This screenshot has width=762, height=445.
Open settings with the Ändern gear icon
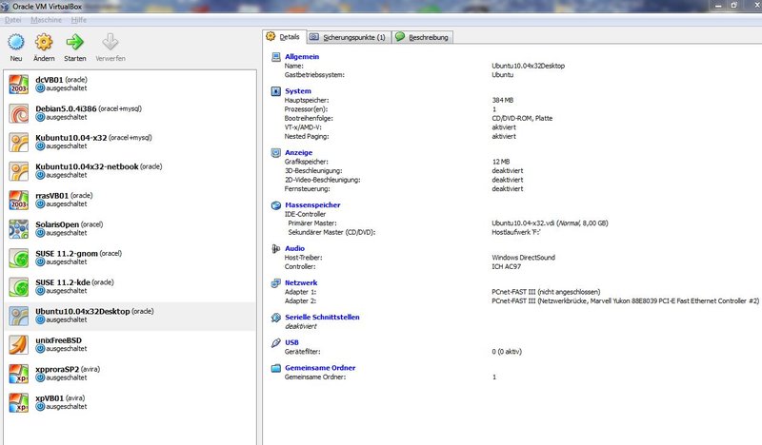[x=44, y=42]
